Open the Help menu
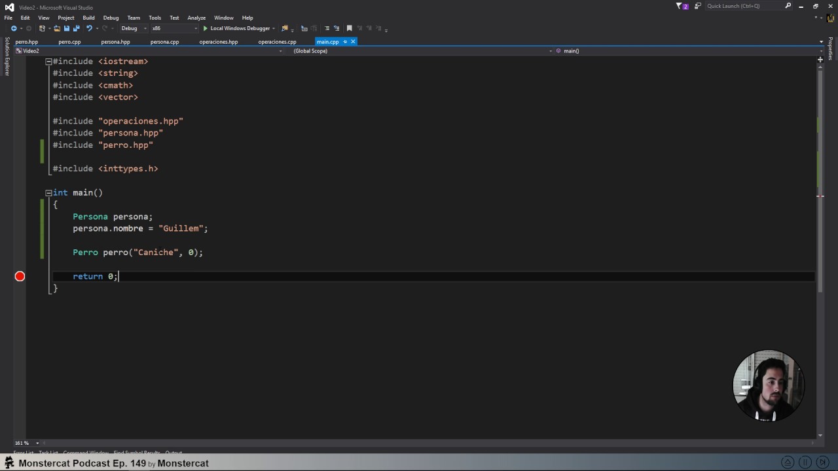838x471 pixels. pyautogui.click(x=247, y=18)
